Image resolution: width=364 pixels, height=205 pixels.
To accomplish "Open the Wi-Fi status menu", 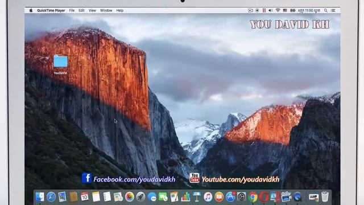I will [x=278, y=10].
